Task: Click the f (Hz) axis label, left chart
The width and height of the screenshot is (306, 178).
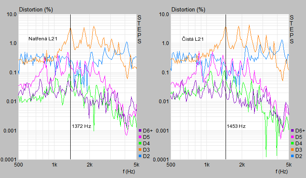Action: (x=129, y=172)
